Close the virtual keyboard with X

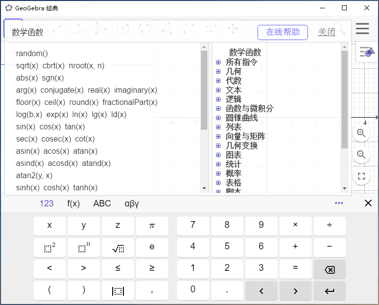(x=368, y=203)
